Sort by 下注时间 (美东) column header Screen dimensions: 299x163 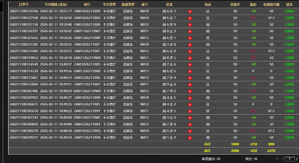55,5
